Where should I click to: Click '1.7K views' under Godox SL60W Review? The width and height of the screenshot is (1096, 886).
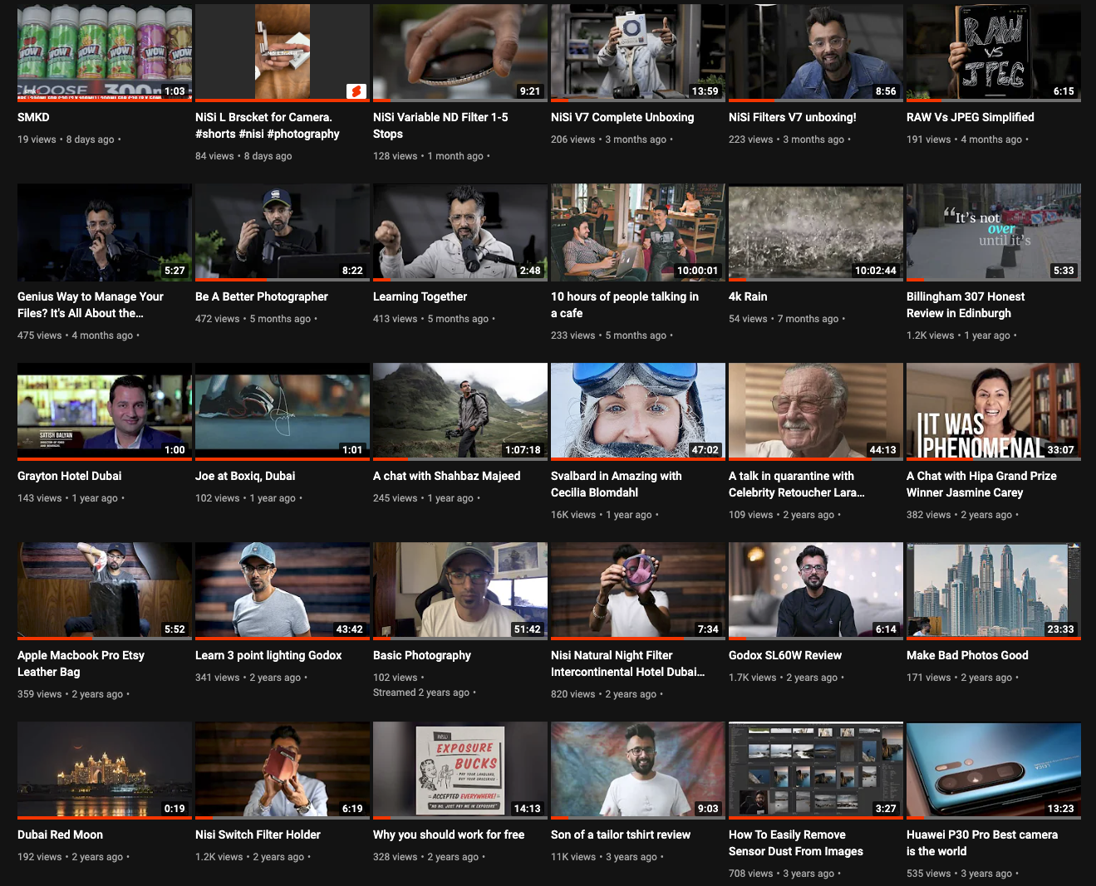pyautogui.click(x=752, y=678)
